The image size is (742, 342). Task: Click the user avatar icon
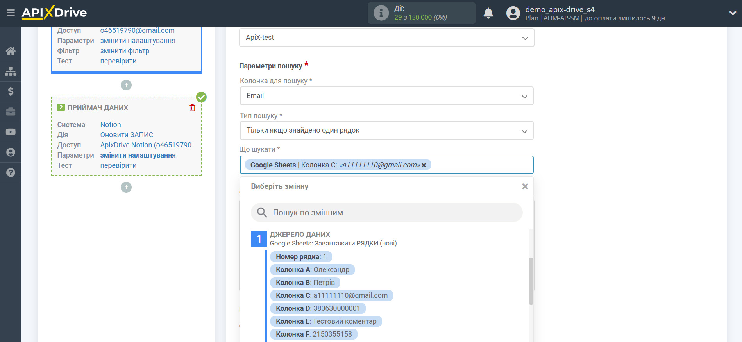[x=513, y=13]
